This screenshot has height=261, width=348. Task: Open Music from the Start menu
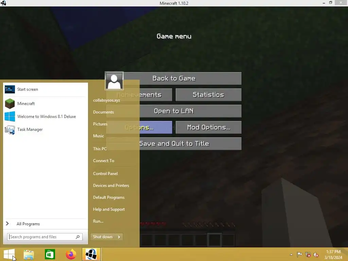click(x=99, y=136)
